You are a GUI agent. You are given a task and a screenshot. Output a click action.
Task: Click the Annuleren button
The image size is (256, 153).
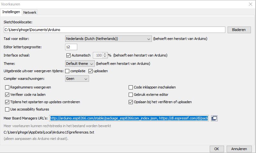tap(239, 149)
